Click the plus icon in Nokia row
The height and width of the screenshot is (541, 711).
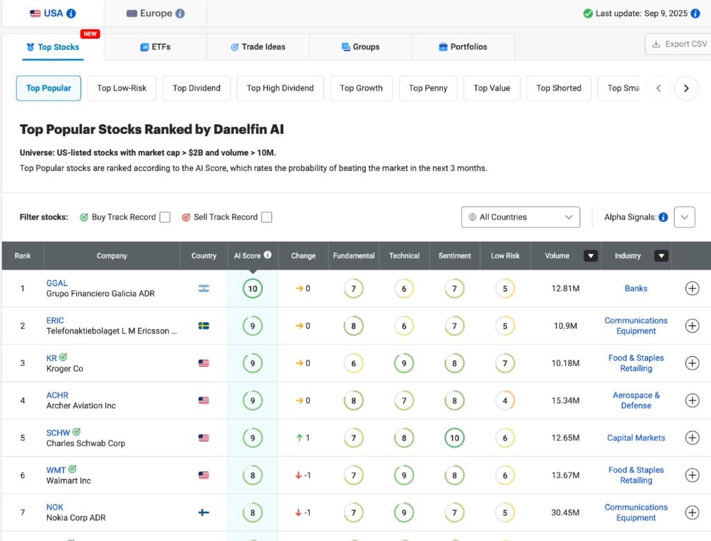click(x=692, y=513)
